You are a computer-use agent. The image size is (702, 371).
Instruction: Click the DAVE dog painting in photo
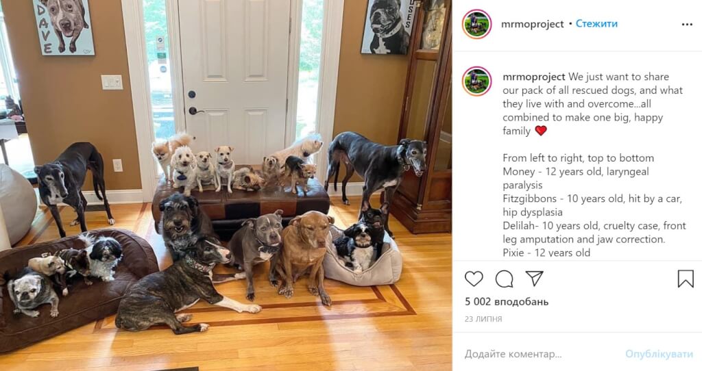(x=64, y=27)
